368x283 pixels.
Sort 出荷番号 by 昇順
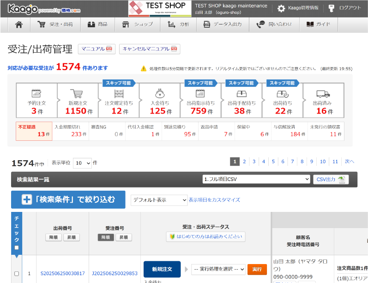point(72,237)
